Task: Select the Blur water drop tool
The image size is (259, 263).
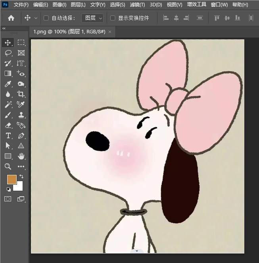Action: click(8, 94)
